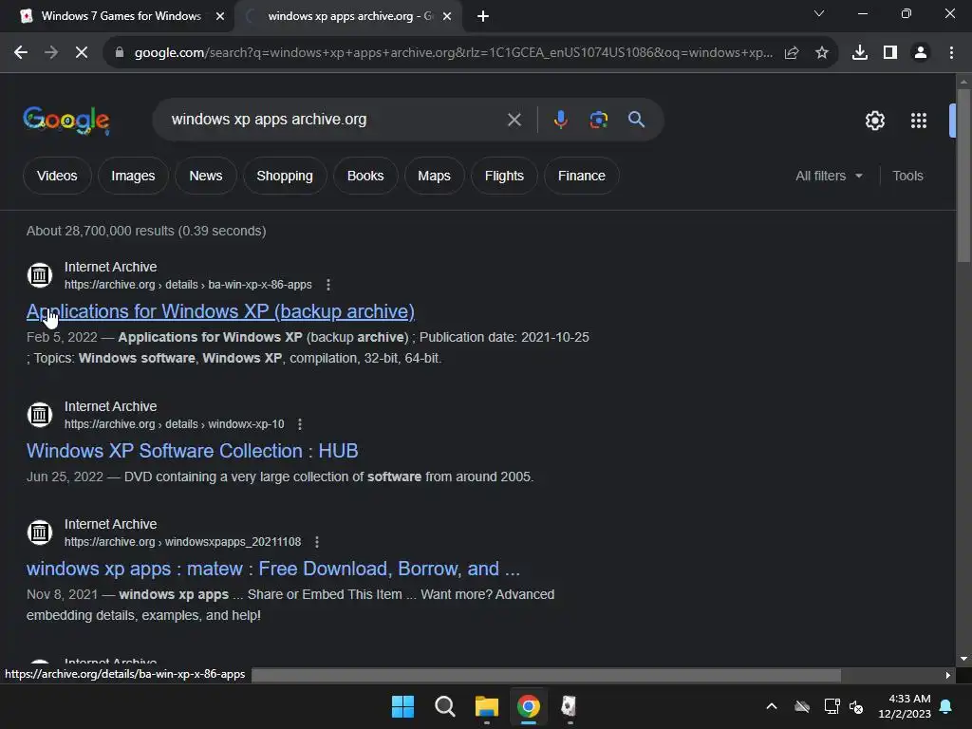The image size is (972, 729).
Task: Stop page loading with the X button
Action: [x=82, y=53]
